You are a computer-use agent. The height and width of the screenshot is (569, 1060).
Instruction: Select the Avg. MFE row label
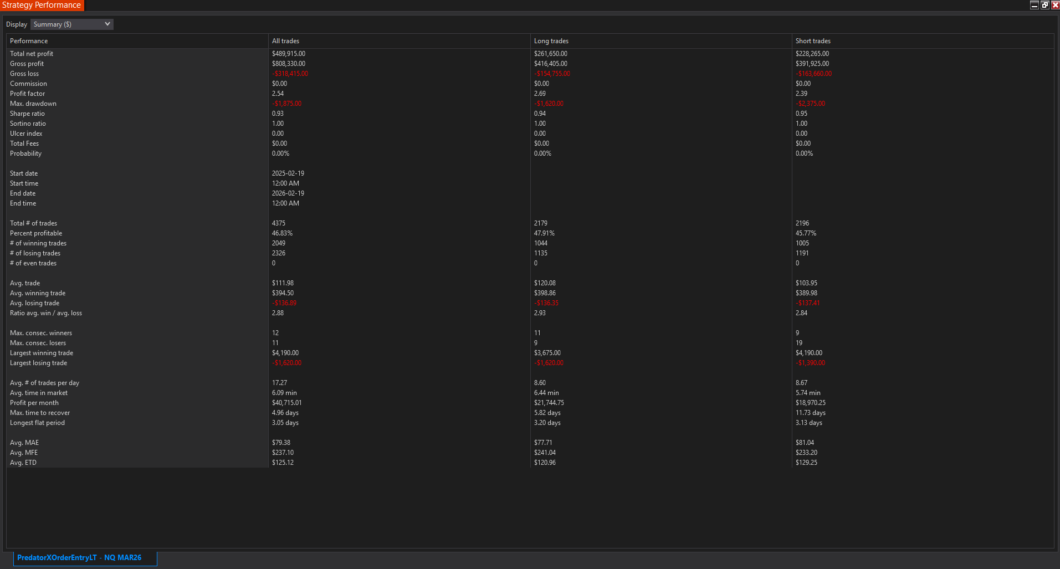click(x=24, y=453)
